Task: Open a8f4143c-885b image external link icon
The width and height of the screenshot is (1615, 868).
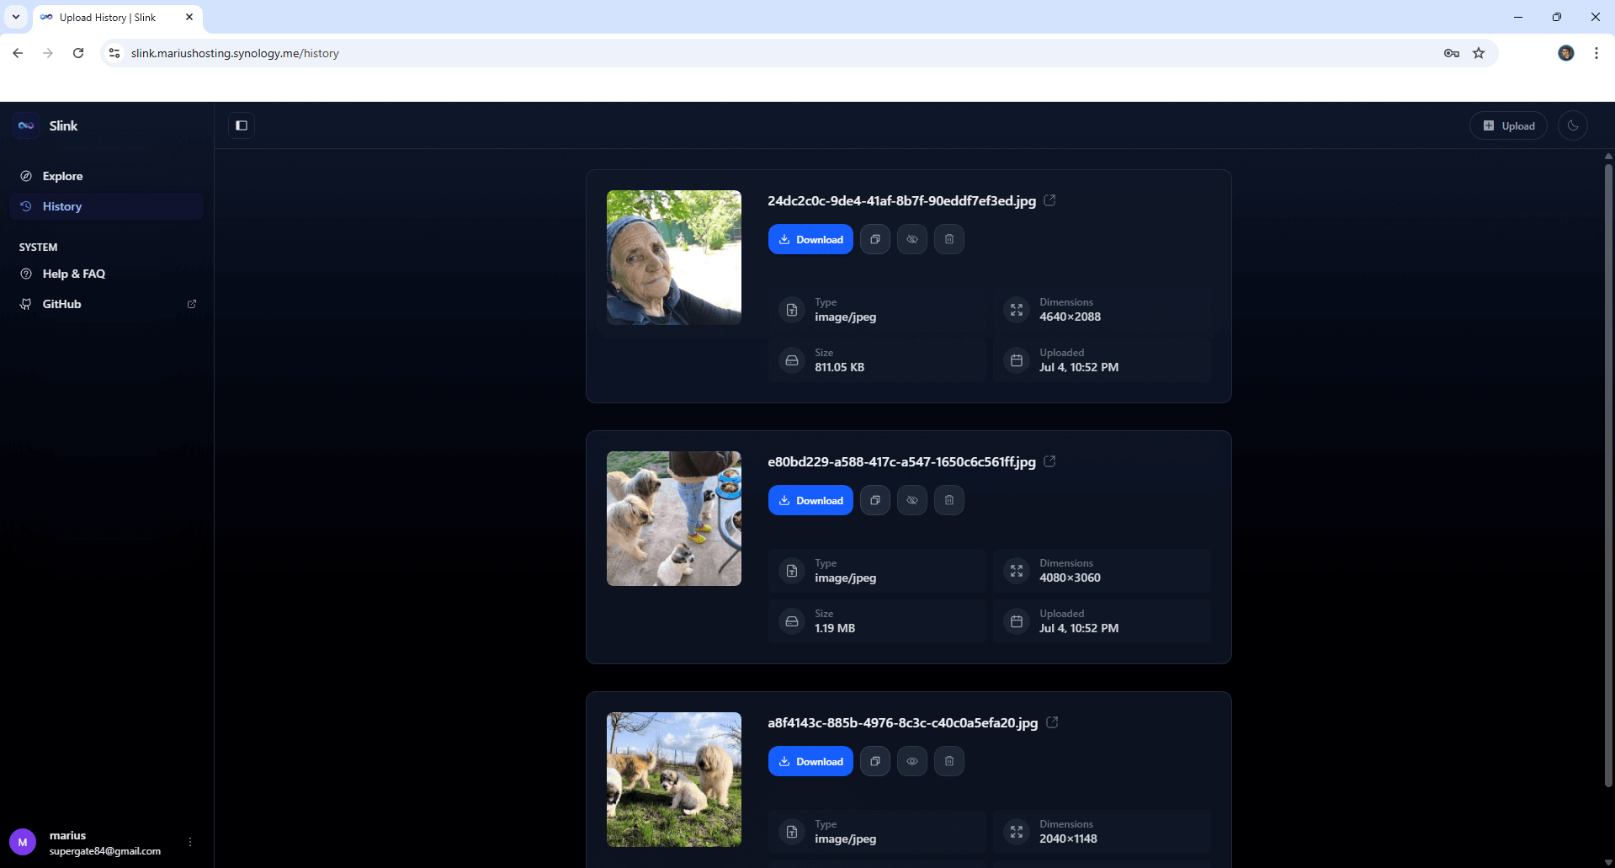Action: click(1052, 722)
